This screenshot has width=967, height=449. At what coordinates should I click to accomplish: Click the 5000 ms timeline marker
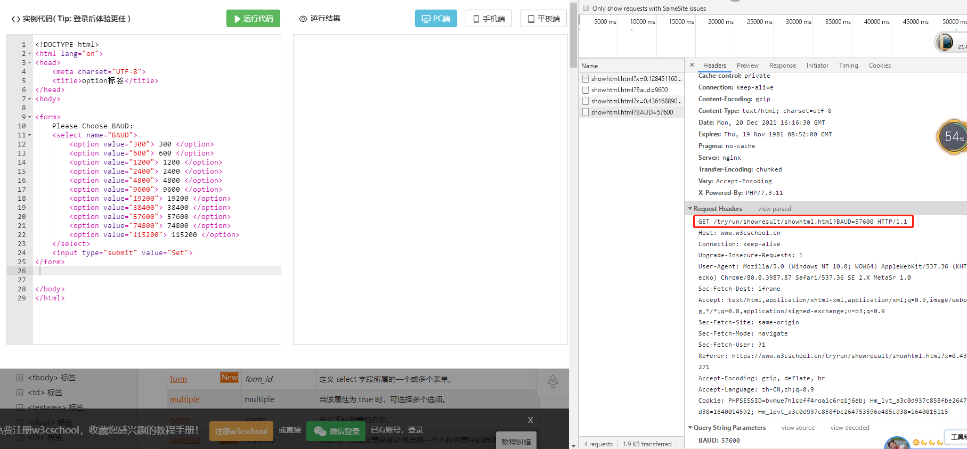pyautogui.click(x=605, y=22)
